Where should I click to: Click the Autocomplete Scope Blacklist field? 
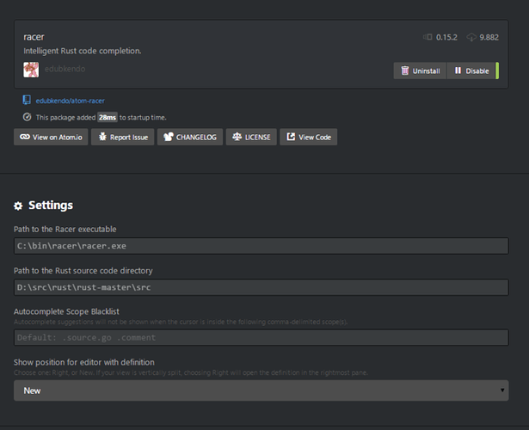tap(261, 337)
